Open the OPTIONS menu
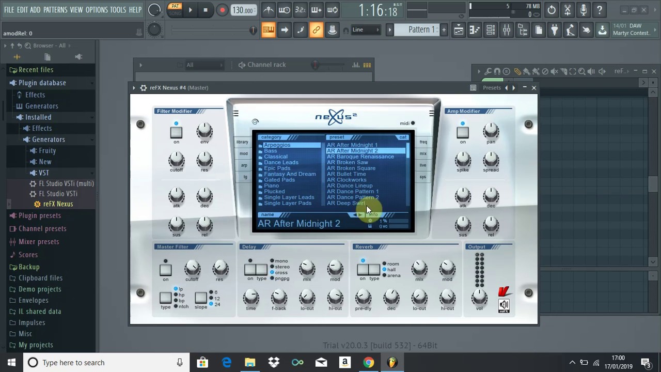 tap(97, 10)
